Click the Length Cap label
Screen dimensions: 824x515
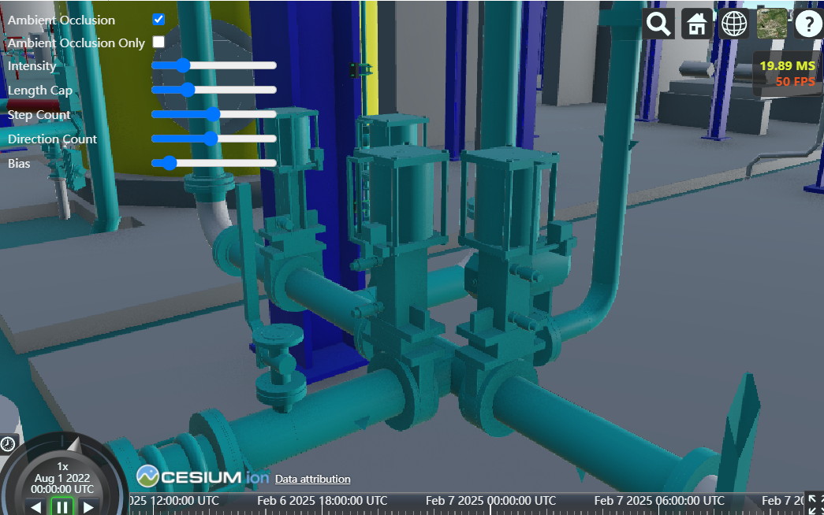coord(40,91)
